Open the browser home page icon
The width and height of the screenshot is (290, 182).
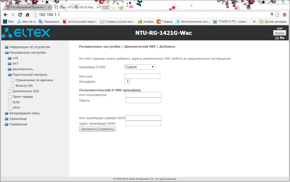(x=27, y=14)
